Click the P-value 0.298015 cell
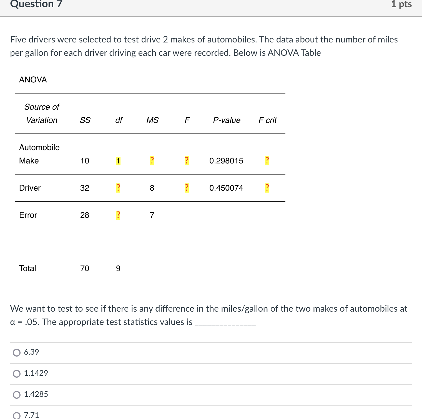The height and width of the screenshot is (419, 422). (226, 160)
